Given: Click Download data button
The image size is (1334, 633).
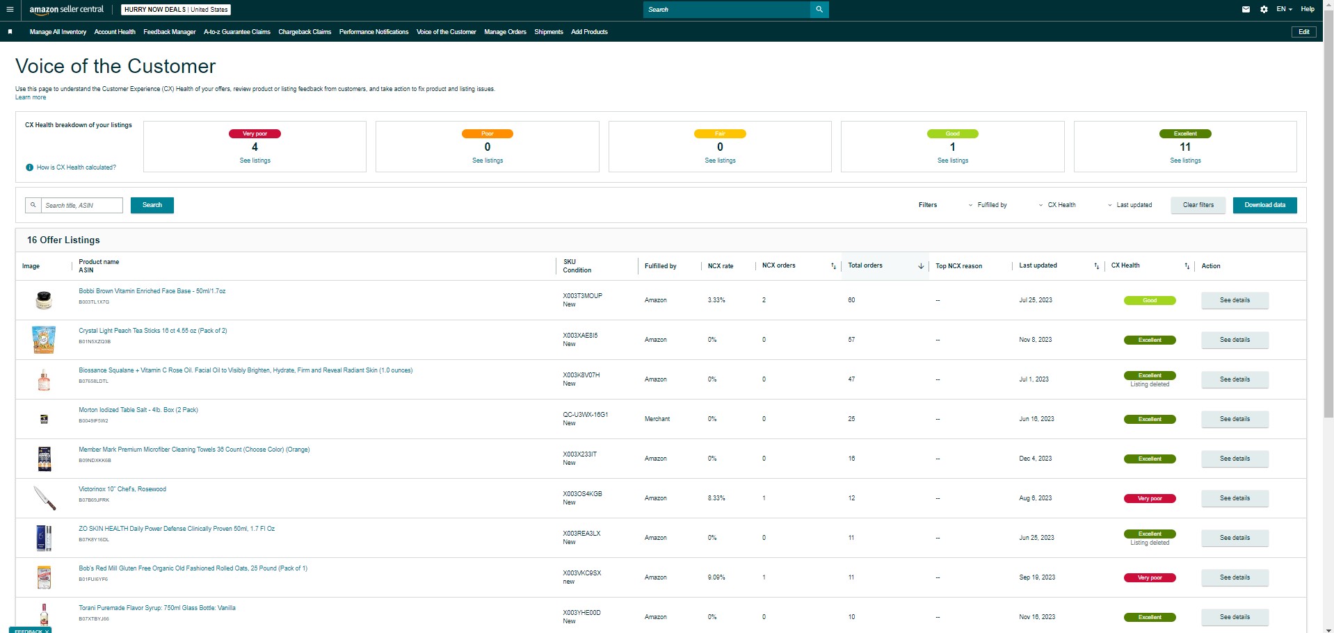Looking at the screenshot, I should tap(1265, 205).
